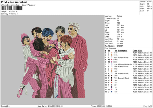Select the Stitches value 61856

coord(149,2)
